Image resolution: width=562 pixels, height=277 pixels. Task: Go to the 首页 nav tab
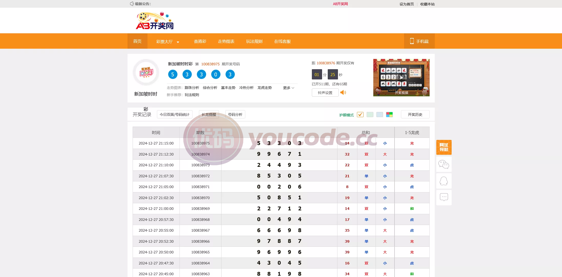(137, 41)
